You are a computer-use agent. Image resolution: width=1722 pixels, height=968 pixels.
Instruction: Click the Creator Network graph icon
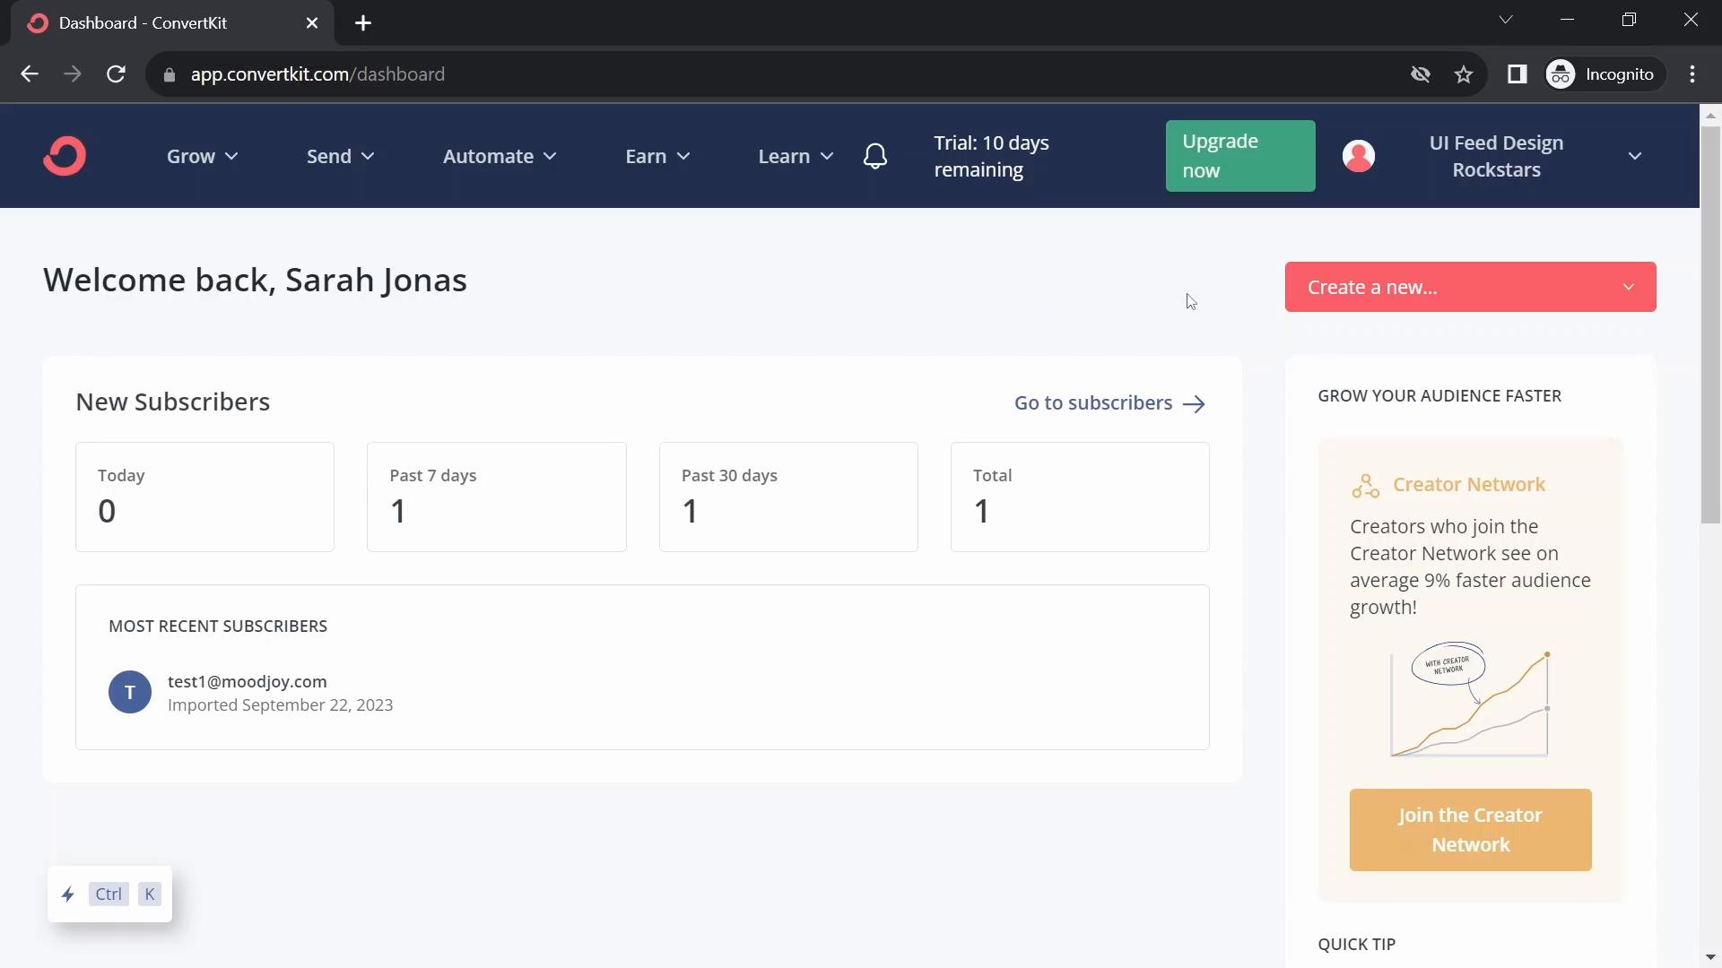1363,483
